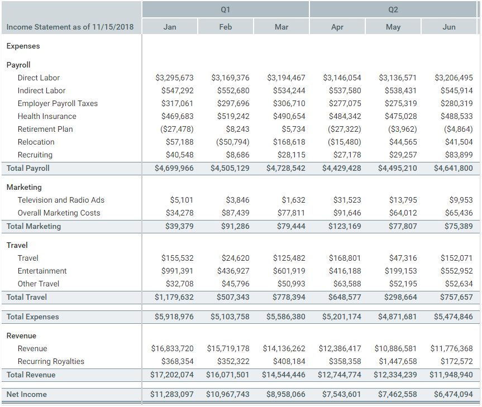Click the Income Statement as of 11/15/2018 title
482x407 pixels.
(70, 27)
